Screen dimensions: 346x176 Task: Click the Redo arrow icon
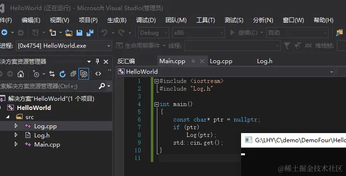pyautogui.click(x=121, y=33)
